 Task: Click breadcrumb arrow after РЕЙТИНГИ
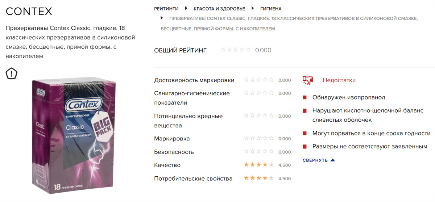pyautogui.click(x=186, y=8)
